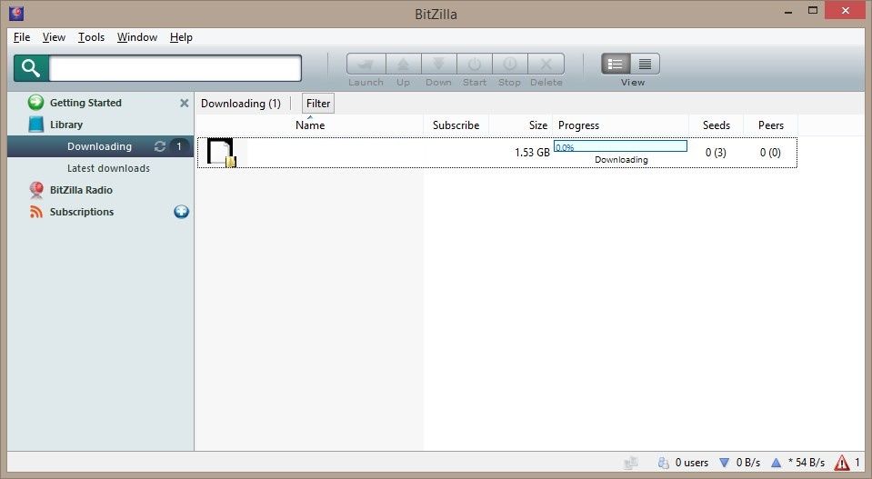
Task: Click the 0.0% download progress bar
Action: click(621, 146)
